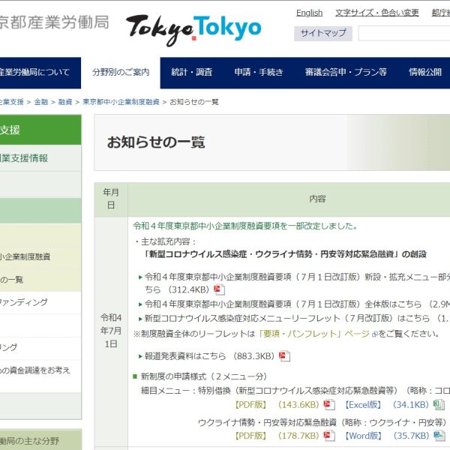Click the お知らせの一覧 page heading
The image size is (450, 450).
pos(156,142)
